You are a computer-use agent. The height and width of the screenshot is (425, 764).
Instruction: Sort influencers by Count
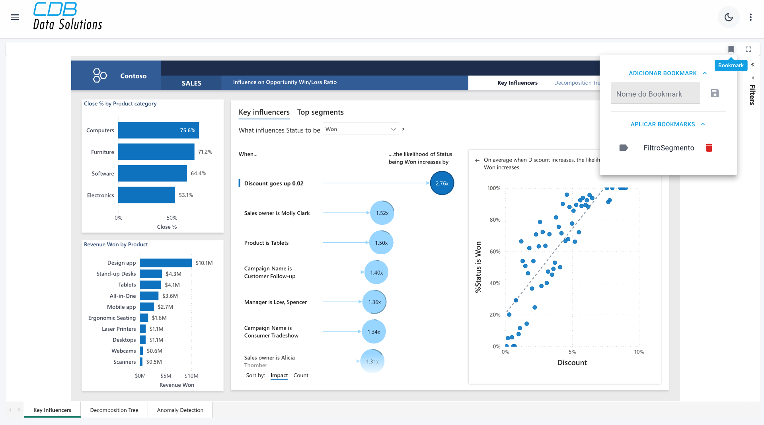[300, 375]
